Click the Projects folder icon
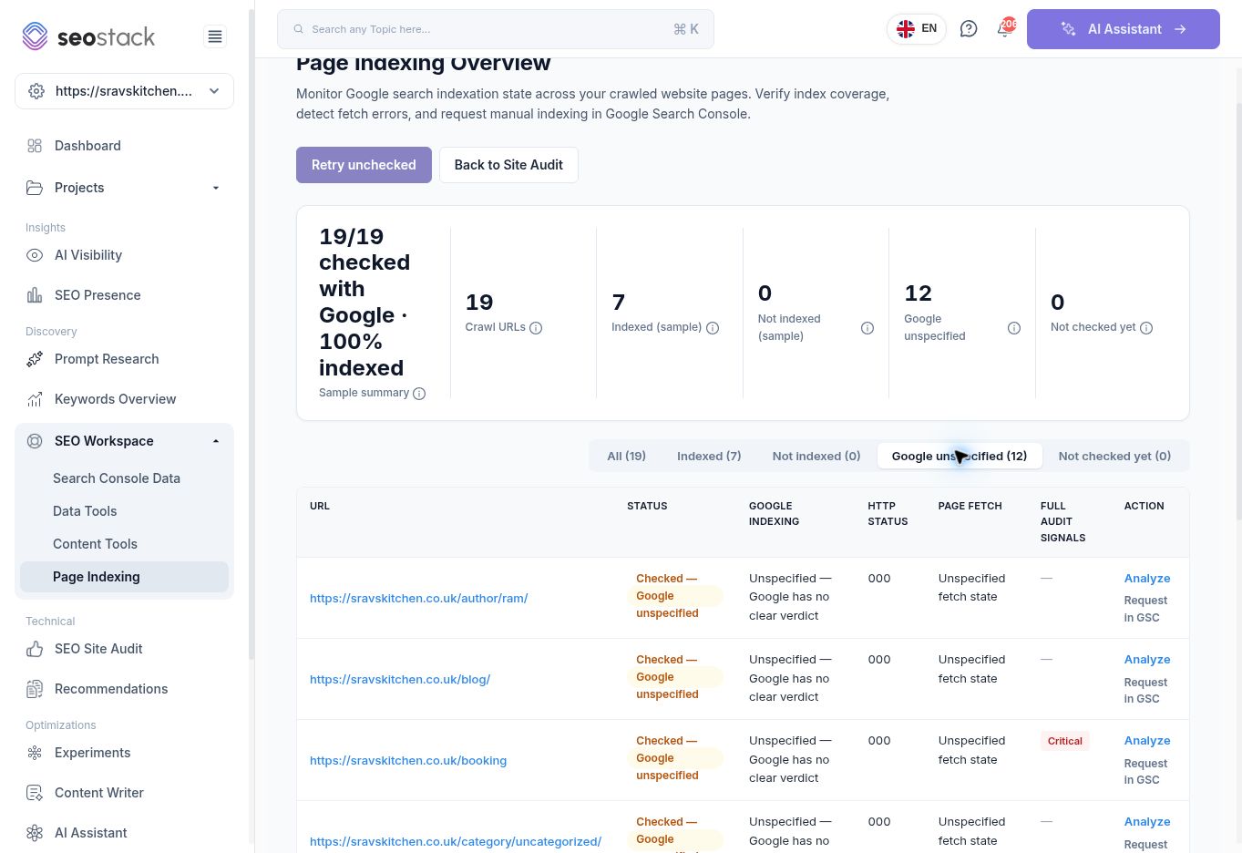Screen dimensions: 1242x853 35,188
